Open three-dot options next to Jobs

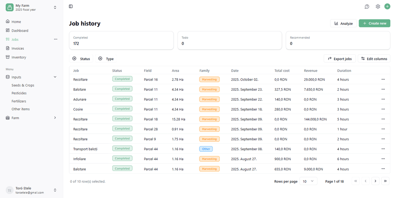point(56,39)
